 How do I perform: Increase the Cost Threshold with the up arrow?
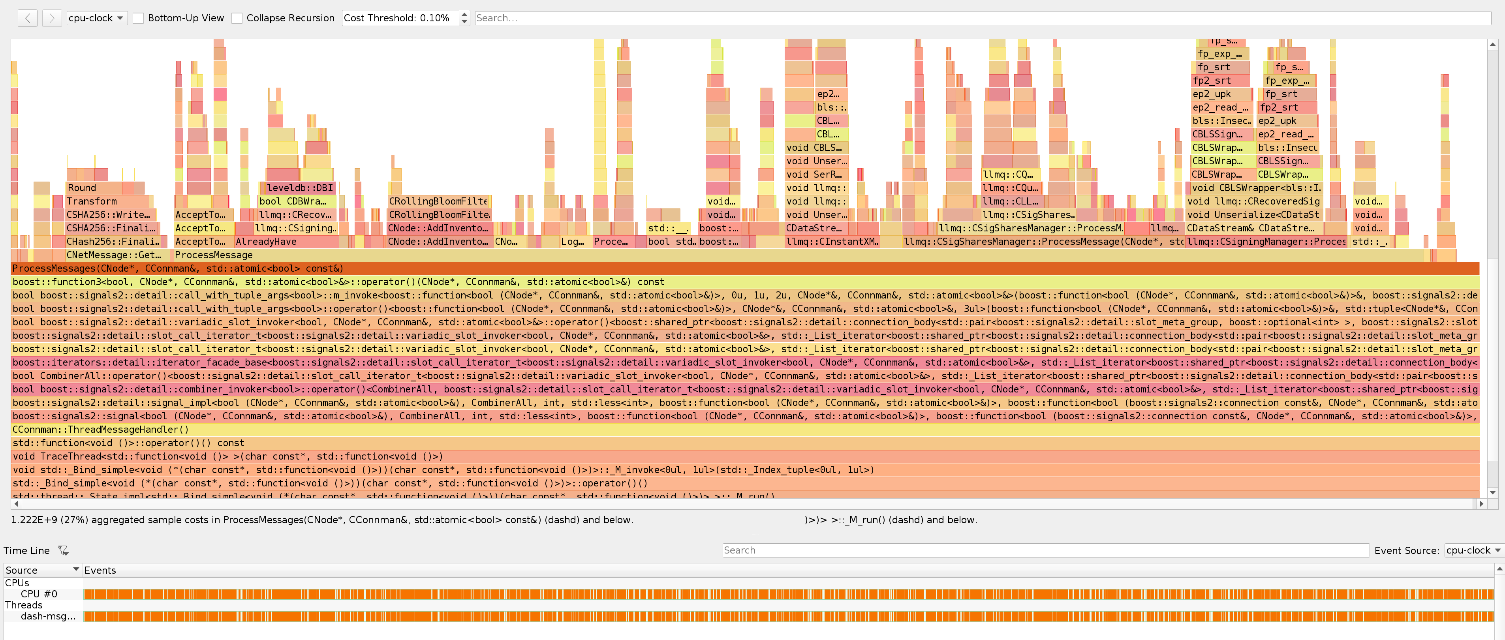coord(464,14)
